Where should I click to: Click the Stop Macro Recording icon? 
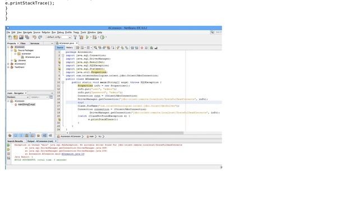146,48
